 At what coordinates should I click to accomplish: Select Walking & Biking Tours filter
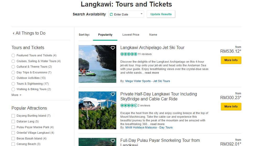(x=13, y=89)
